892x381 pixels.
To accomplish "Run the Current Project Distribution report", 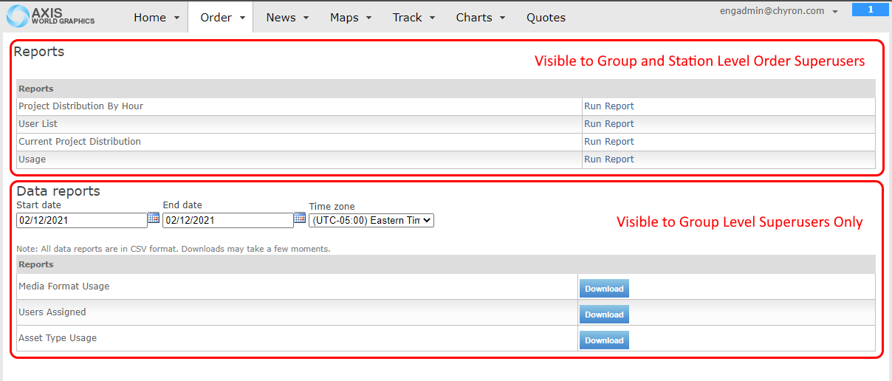I will coord(608,142).
